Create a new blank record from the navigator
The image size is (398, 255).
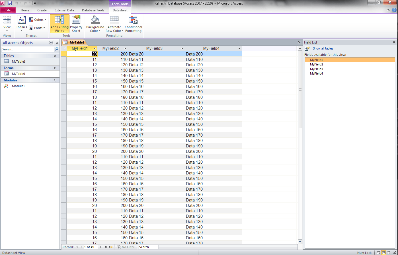111,247
